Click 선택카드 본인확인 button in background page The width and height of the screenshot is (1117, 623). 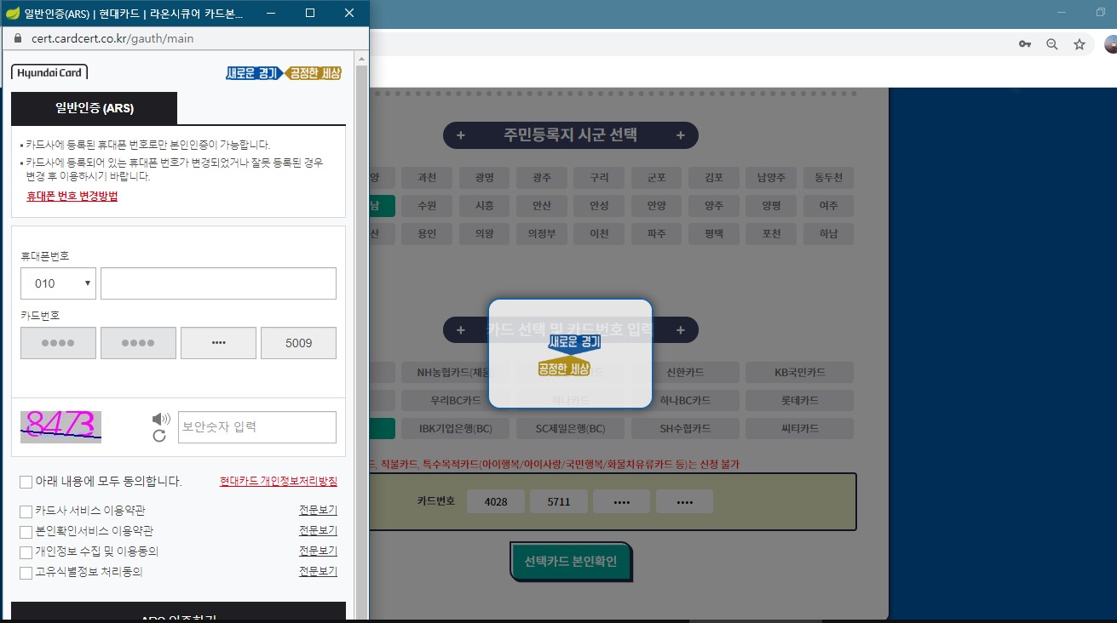(x=571, y=561)
